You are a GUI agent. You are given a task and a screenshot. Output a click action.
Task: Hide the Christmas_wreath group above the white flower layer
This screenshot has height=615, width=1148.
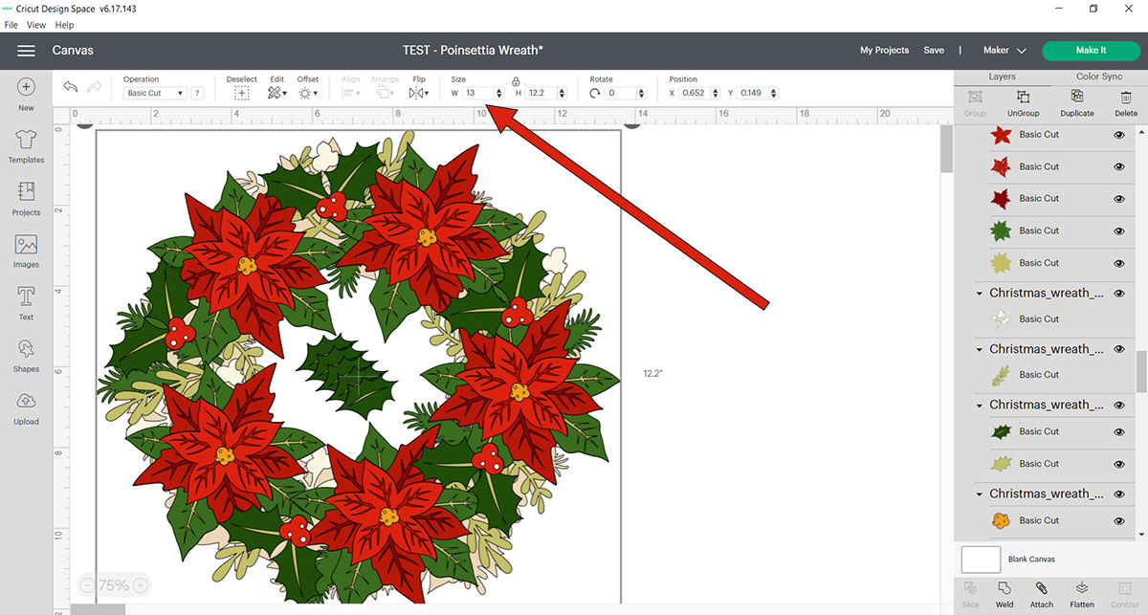pos(1119,294)
